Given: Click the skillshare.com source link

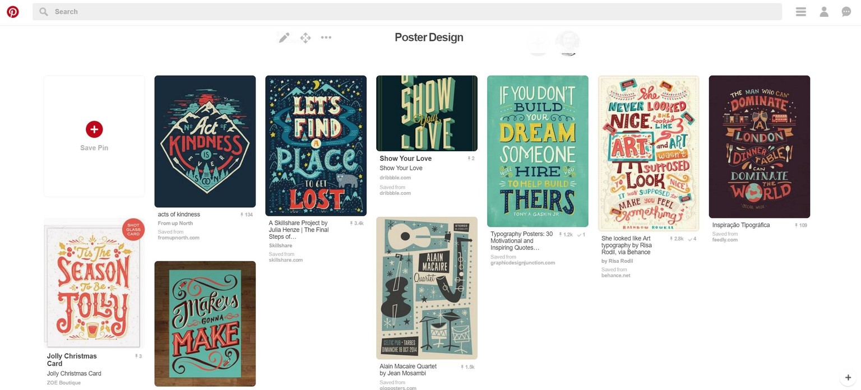Looking at the screenshot, I should pyautogui.click(x=286, y=260).
